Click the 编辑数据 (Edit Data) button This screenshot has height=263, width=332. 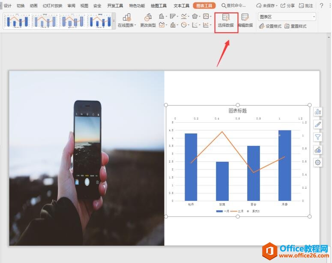coord(245,21)
